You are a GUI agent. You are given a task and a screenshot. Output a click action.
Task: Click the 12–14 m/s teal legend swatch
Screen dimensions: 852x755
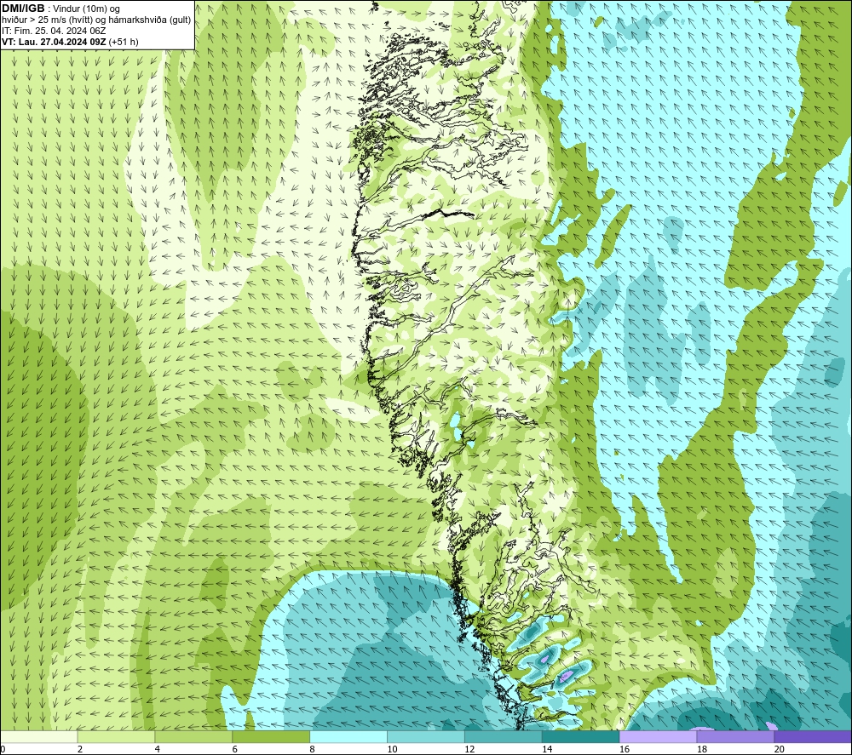(x=504, y=736)
